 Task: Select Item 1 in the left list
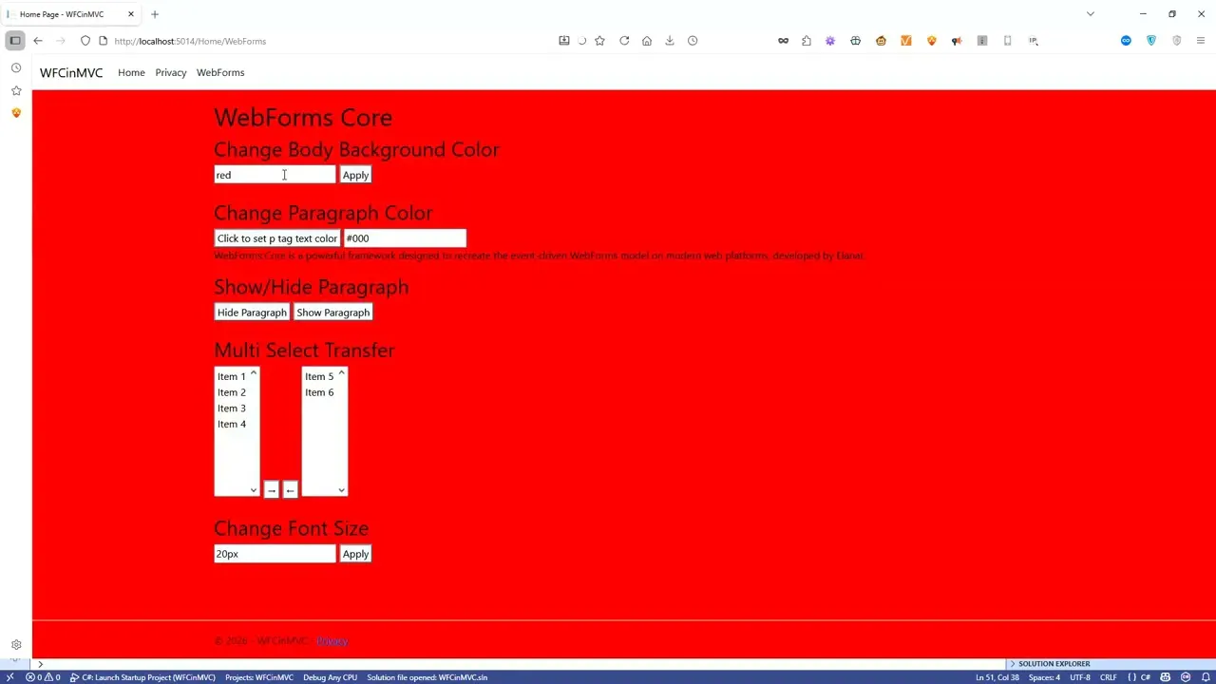click(232, 376)
